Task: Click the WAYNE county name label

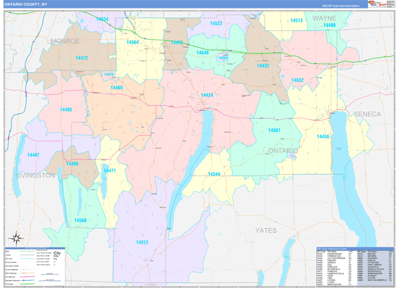Action: point(324,18)
